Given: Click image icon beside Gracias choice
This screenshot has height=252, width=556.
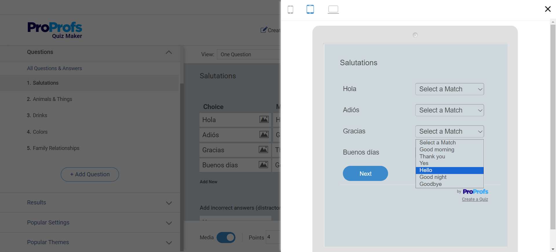Looking at the screenshot, I should [263, 150].
